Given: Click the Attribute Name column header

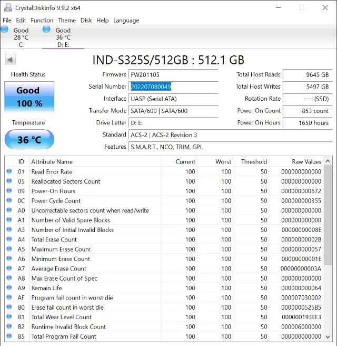Looking at the screenshot, I should coord(95,161).
